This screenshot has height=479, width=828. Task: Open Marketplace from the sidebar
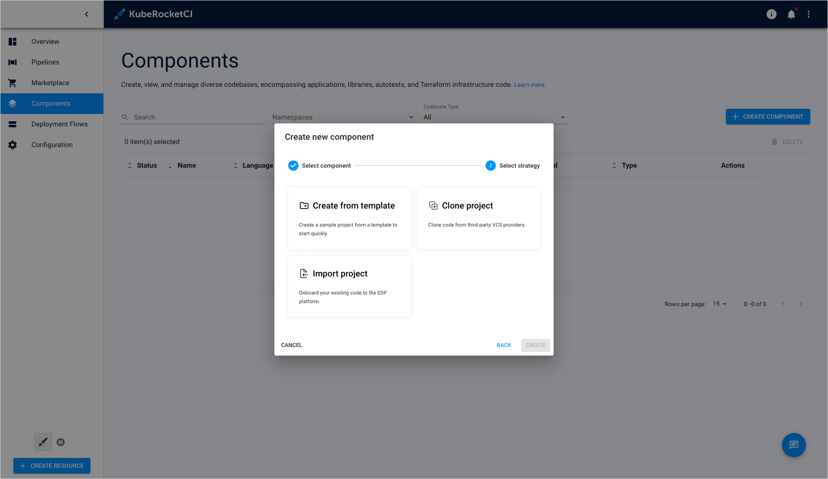50,83
